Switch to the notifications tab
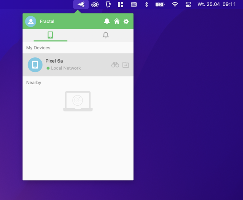Screen dimensions: 243x200 [106, 35]
